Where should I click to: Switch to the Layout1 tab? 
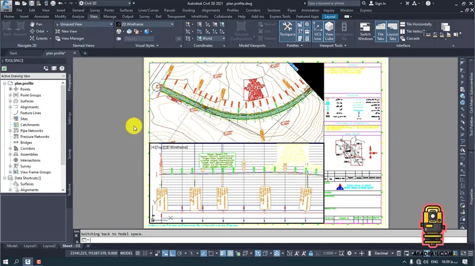[30, 245]
